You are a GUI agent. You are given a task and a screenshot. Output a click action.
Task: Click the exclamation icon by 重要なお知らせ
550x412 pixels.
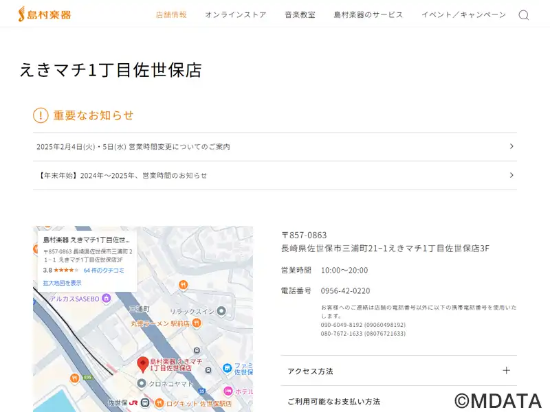click(x=41, y=115)
